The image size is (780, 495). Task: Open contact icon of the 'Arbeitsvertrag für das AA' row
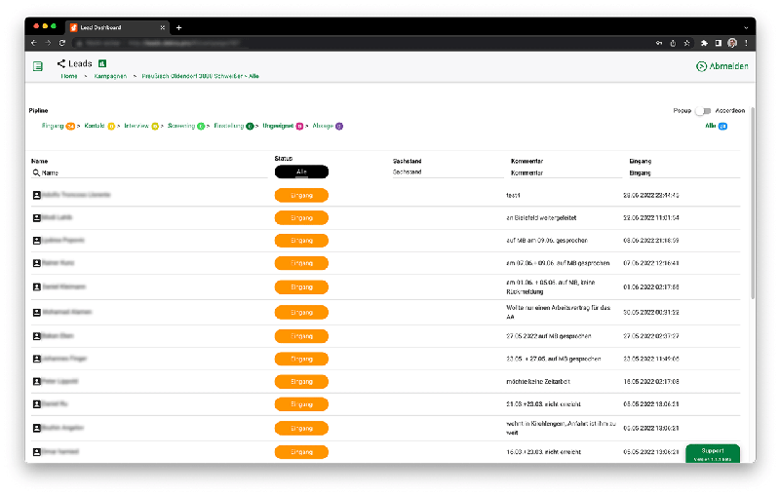click(x=37, y=313)
